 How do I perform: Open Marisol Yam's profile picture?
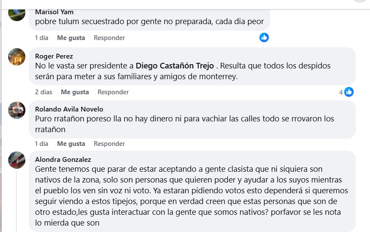click(x=17, y=13)
